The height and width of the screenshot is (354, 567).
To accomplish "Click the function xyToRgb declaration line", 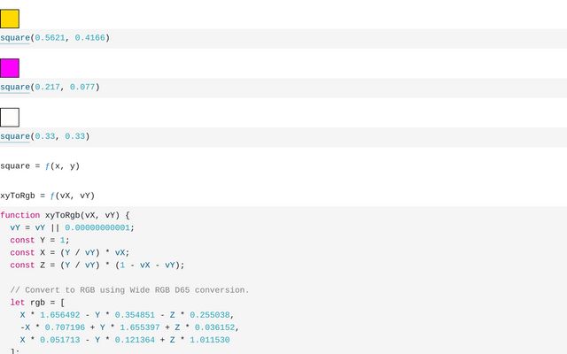I will tap(65, 215).
